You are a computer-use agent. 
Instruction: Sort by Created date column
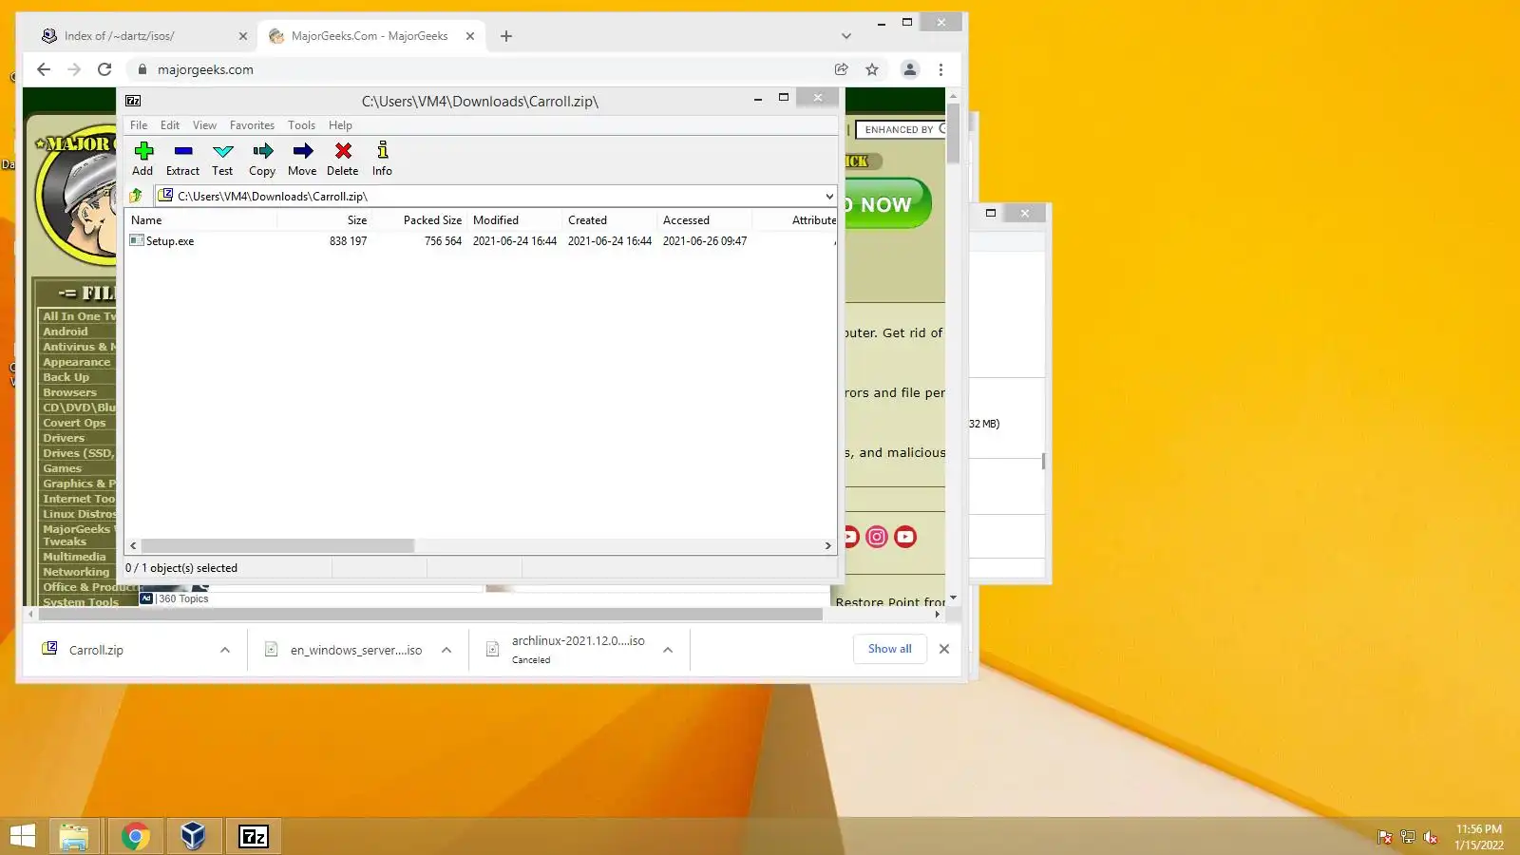609,220
